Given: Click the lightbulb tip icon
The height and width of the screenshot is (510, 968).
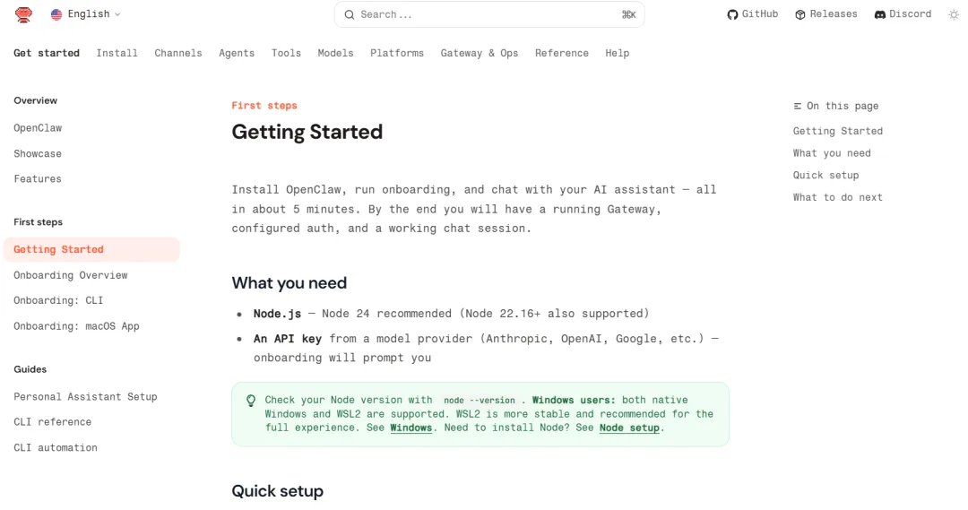Looking at the screenshot, I should [251, 401].
